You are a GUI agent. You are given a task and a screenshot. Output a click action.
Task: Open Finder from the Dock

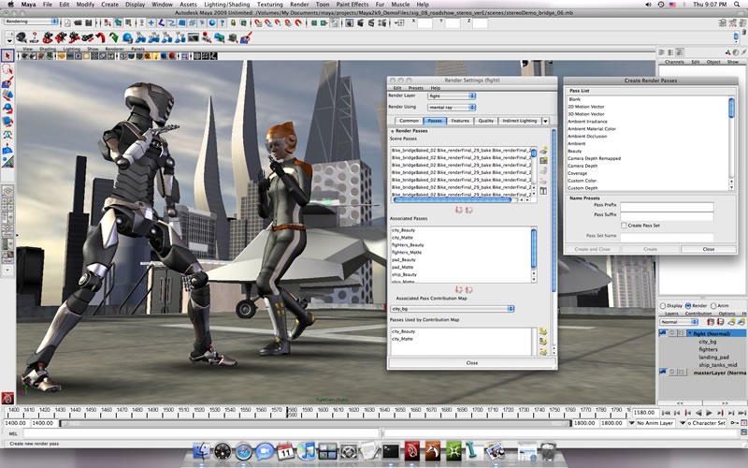[x=202, y=451]
